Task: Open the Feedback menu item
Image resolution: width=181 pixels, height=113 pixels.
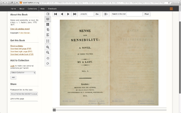Action: coord(52,9)
